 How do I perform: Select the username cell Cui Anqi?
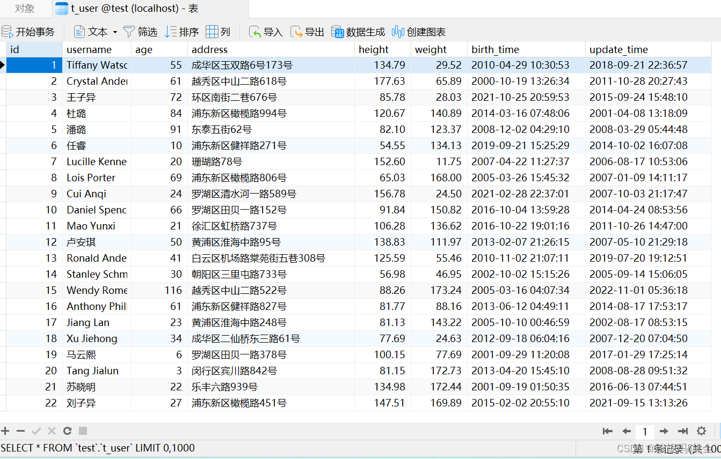click(x=97, y=194)
